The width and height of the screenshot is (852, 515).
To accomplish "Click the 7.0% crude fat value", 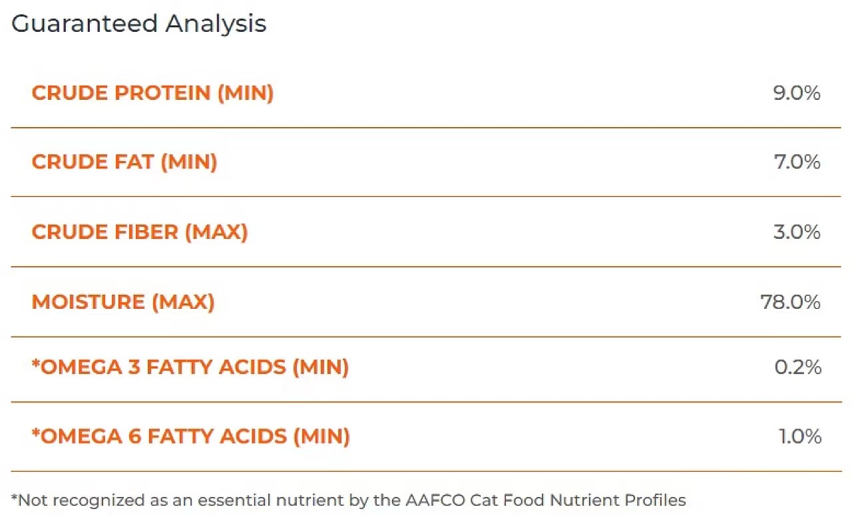I will pos(796,162).
